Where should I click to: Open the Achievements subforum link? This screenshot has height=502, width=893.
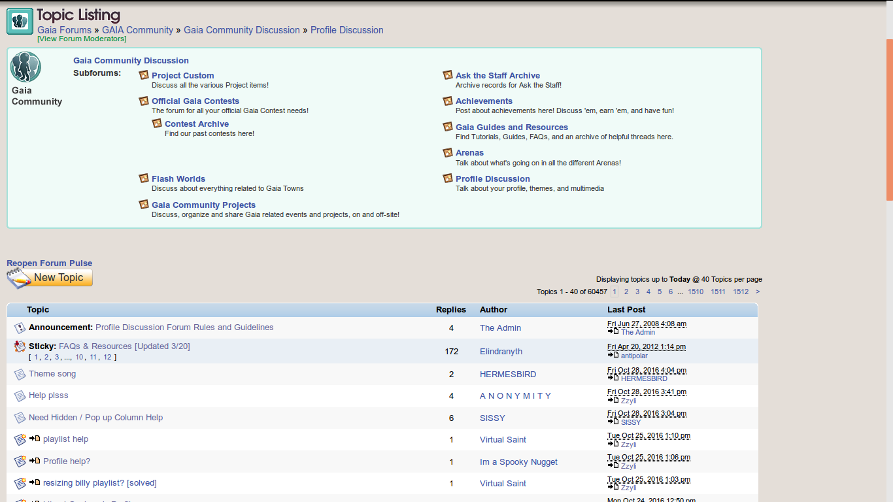(x=484, y=101)
